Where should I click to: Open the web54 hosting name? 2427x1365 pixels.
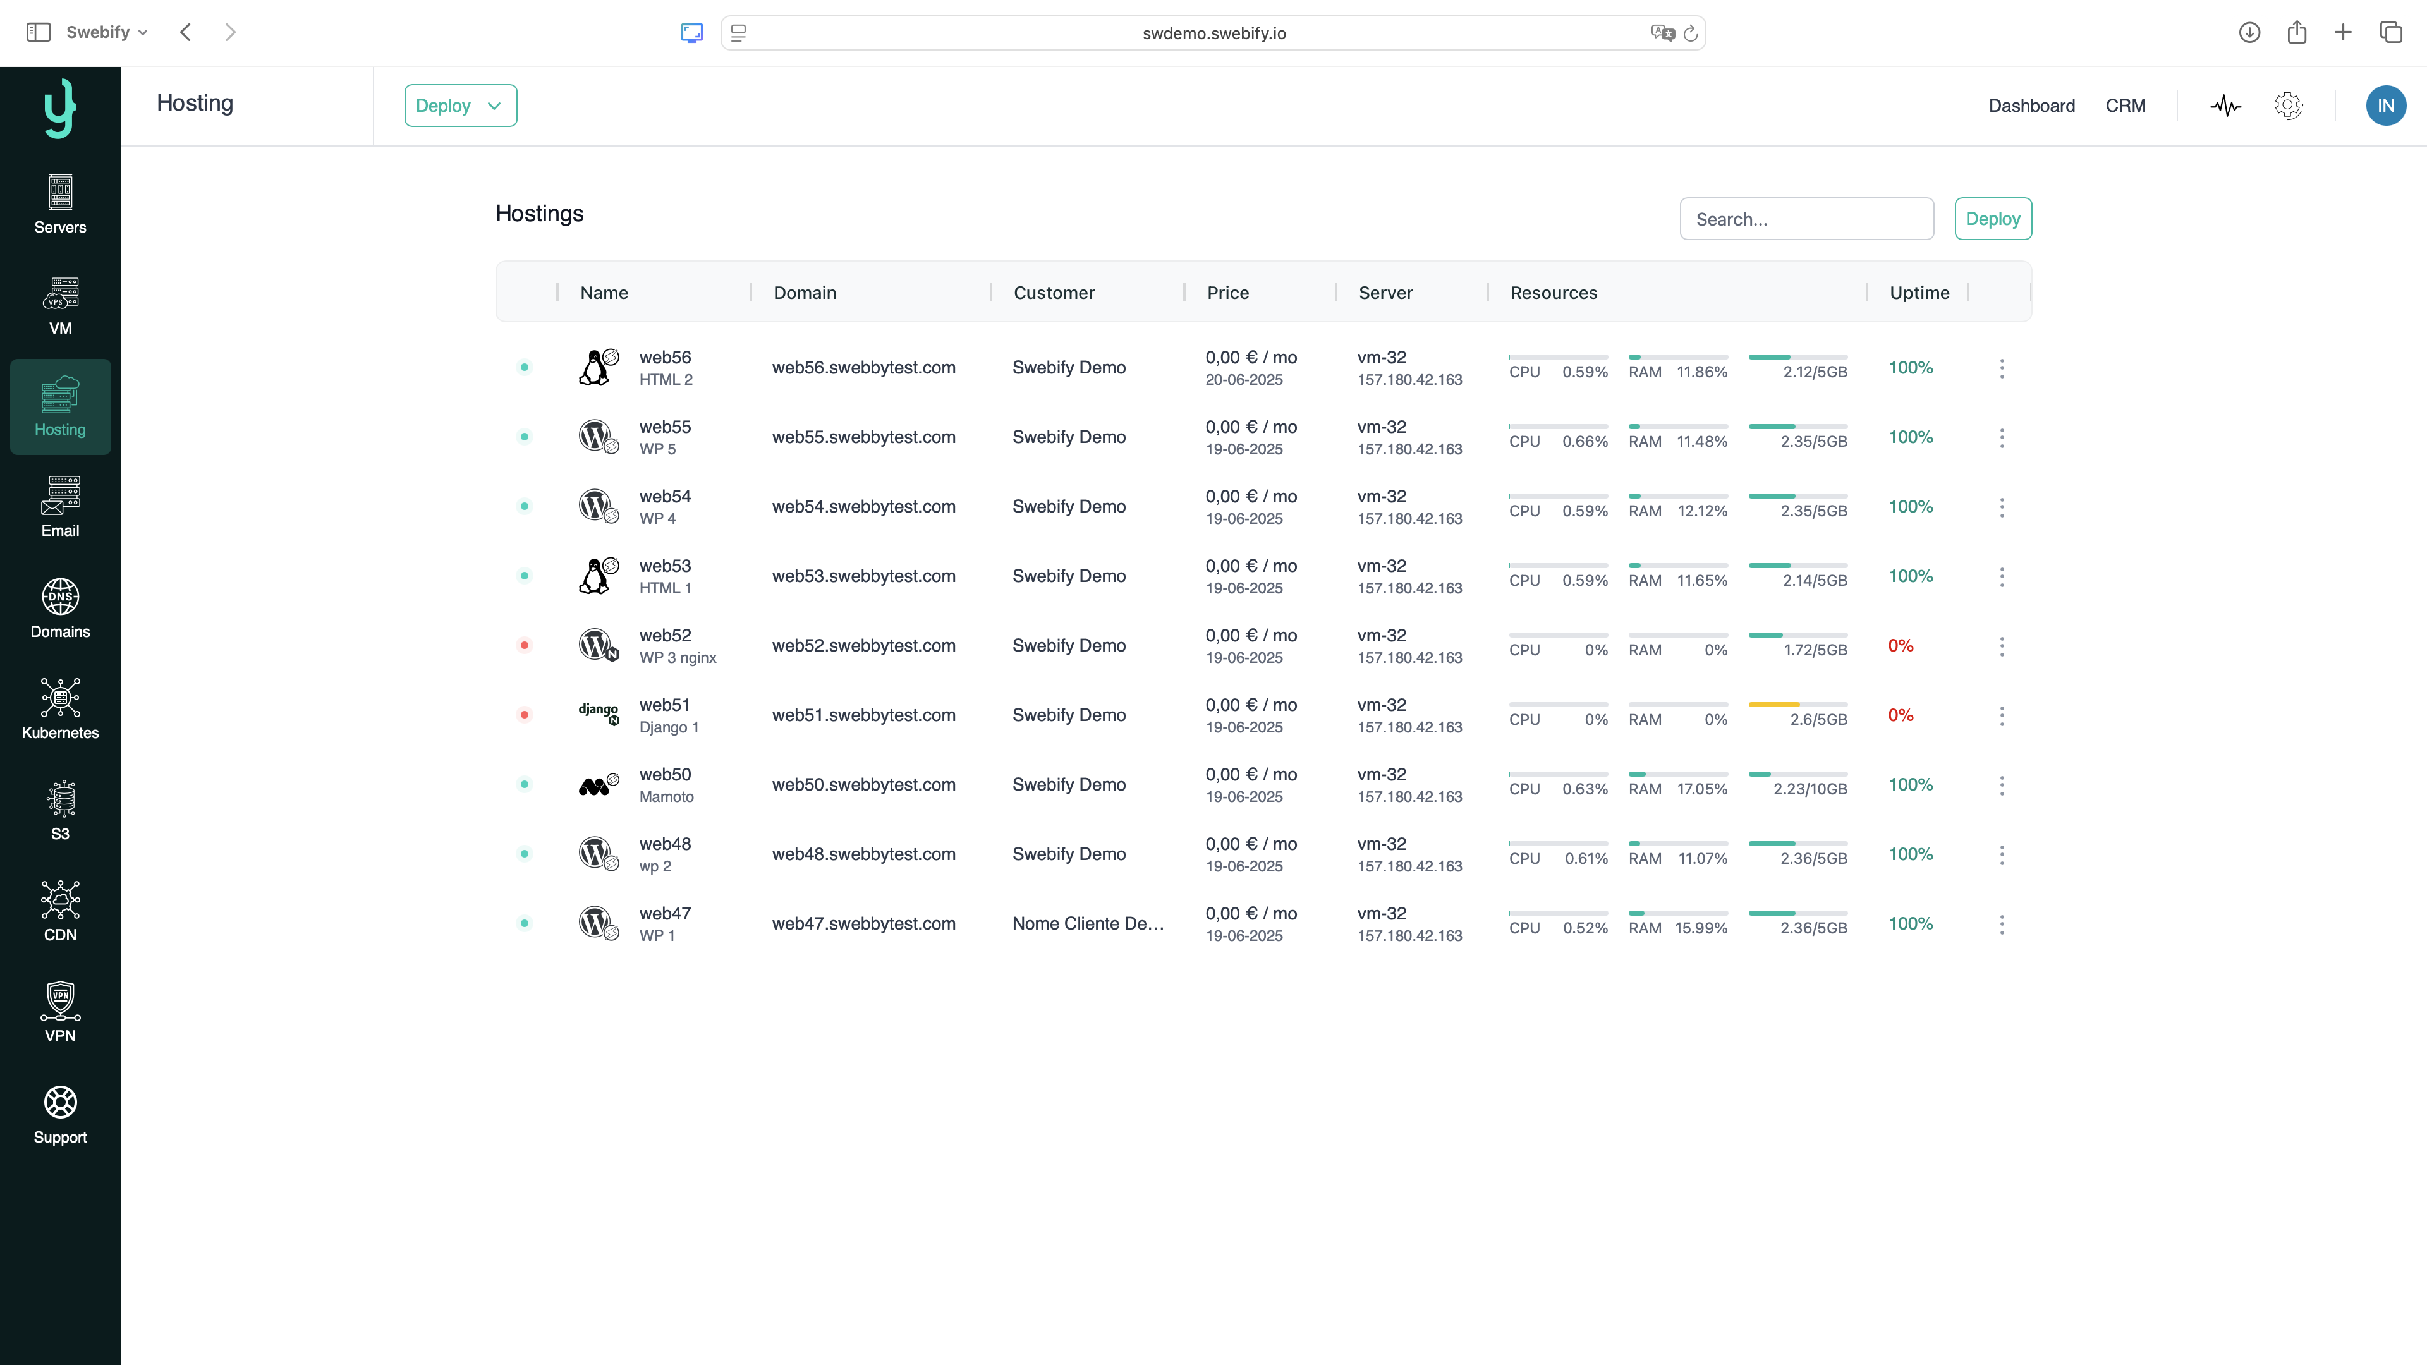pos(664,497)
